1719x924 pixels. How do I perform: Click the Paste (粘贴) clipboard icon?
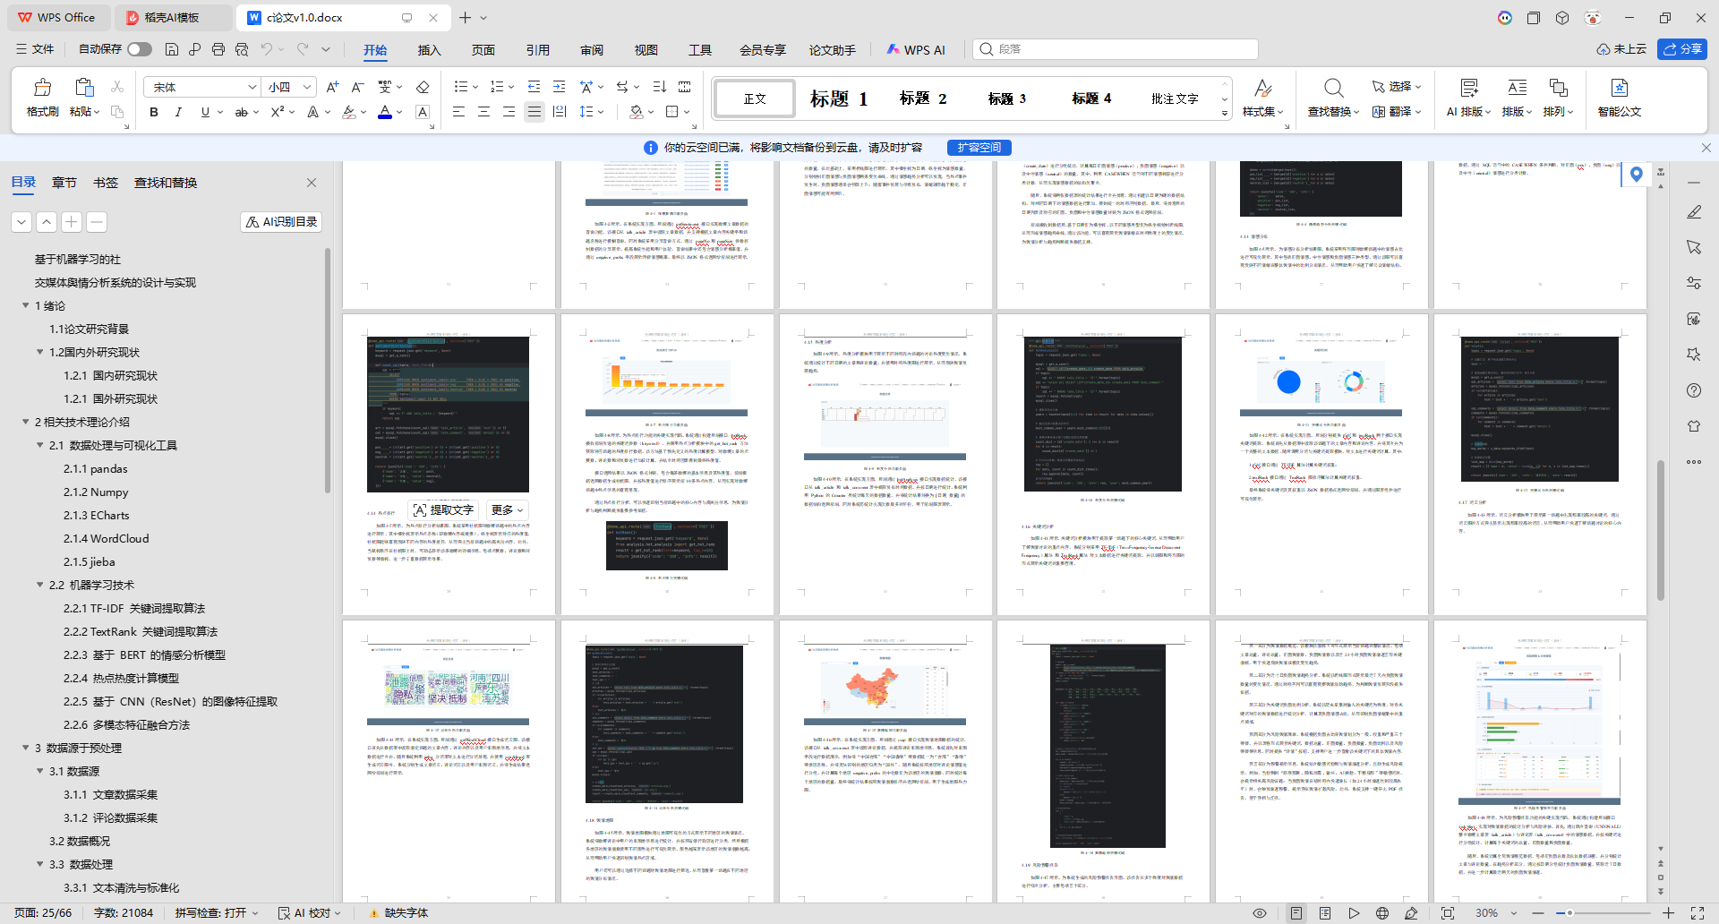[x=84, y=88]
